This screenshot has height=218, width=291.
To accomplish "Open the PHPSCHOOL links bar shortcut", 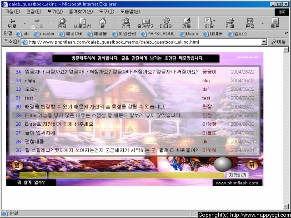I will tap(158, 34).
